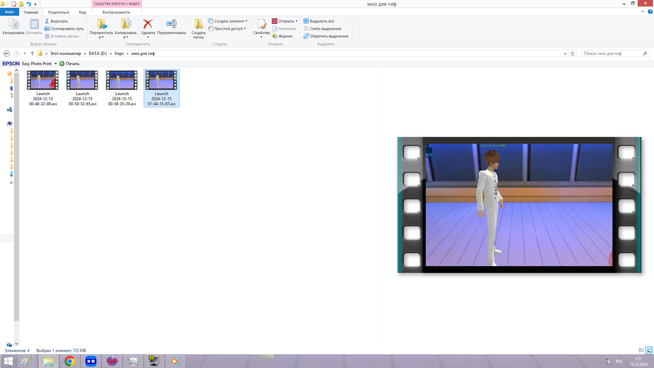Refresh the folder view button
Screen dimensions: 654x368
(573, 53)
